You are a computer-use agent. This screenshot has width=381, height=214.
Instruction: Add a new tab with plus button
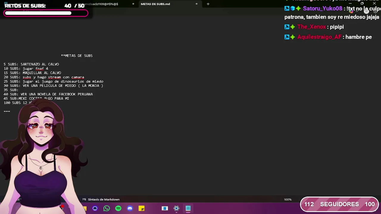208,4
